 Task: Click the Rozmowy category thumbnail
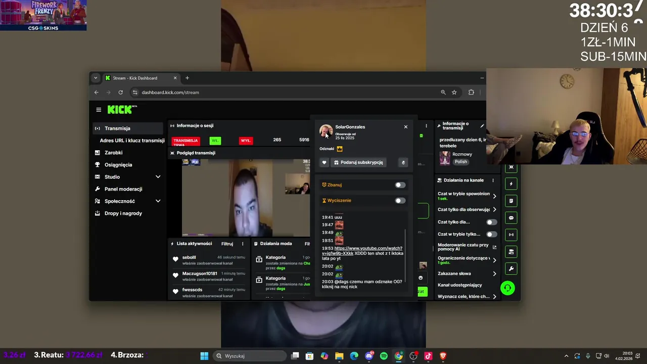tap(445, 158)
